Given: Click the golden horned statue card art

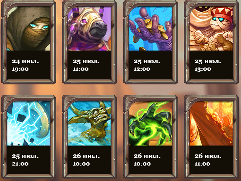Looking at the screenshot, I should tap(89, 124).
